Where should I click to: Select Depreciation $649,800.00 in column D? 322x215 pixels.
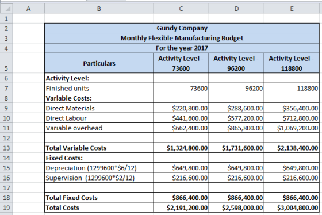click(236, 168)
